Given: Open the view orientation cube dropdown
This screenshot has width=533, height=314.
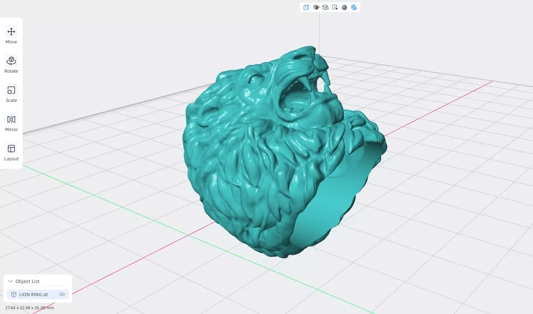Looking at the screenshot, I should [316, 7].
